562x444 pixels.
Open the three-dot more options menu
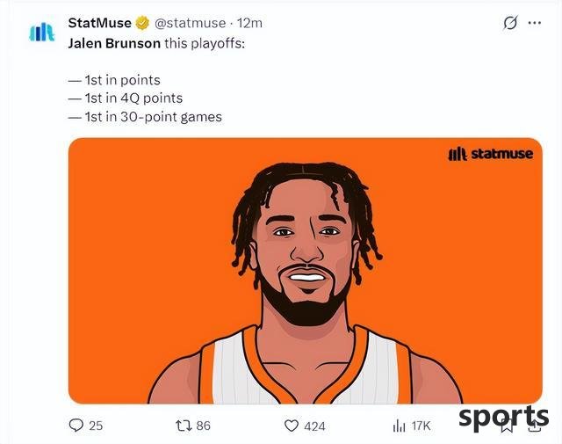535,23
